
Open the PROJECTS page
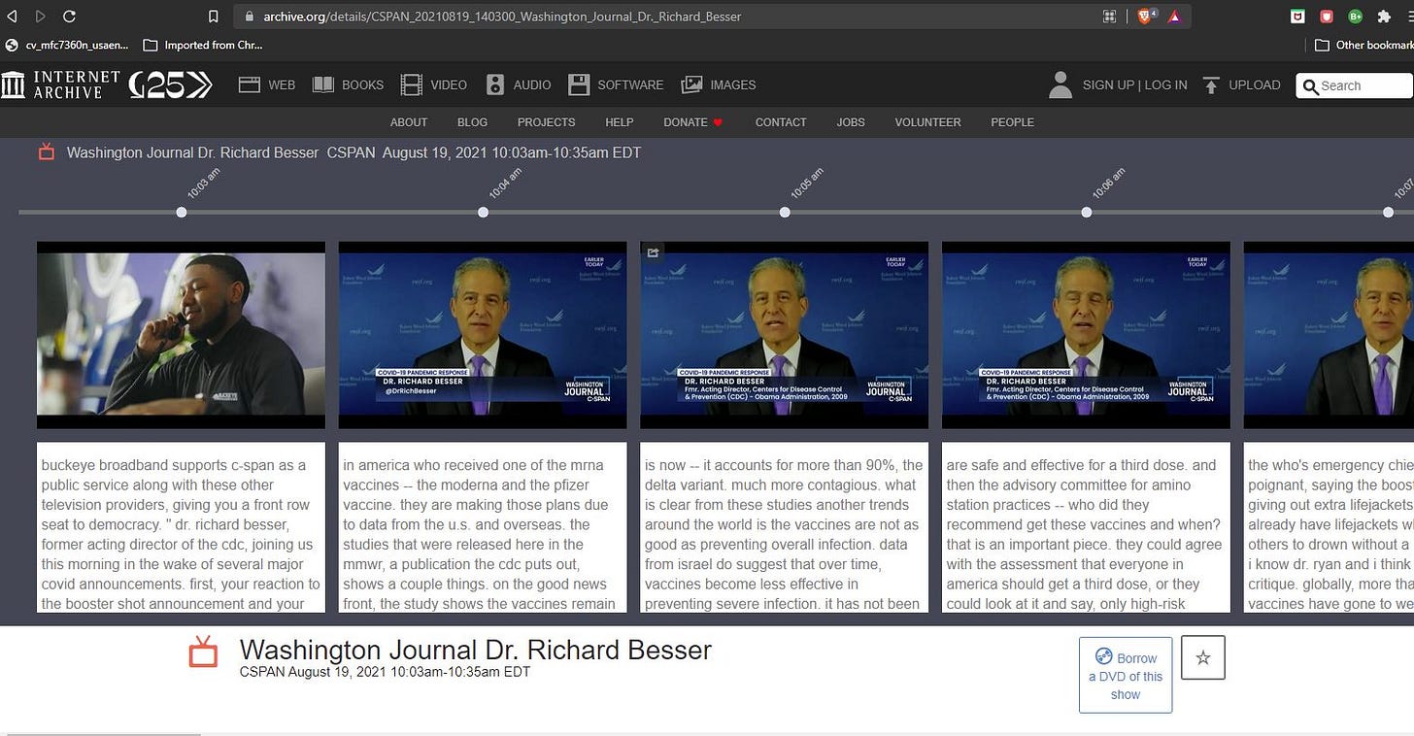click(x=546, y=122)
